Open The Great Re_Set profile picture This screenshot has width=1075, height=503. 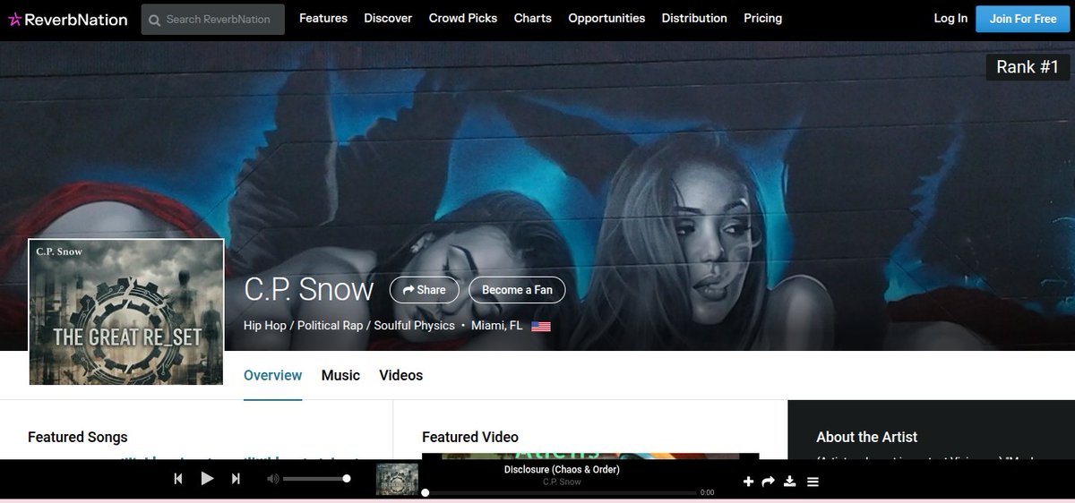(126, 312)
